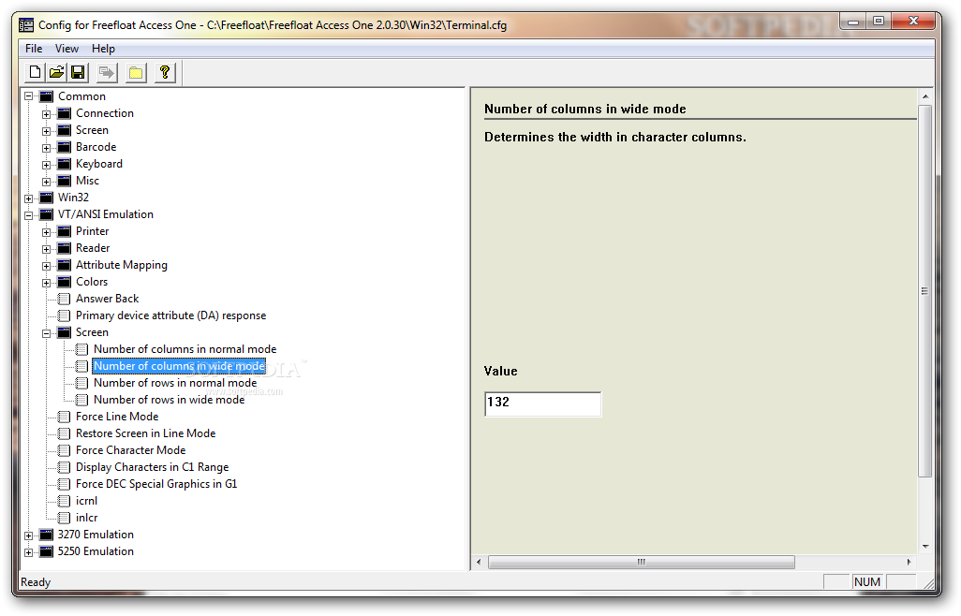Click the Keyboard folder icon
Viewport: 961px width, 616px height.
coord(64,164)
